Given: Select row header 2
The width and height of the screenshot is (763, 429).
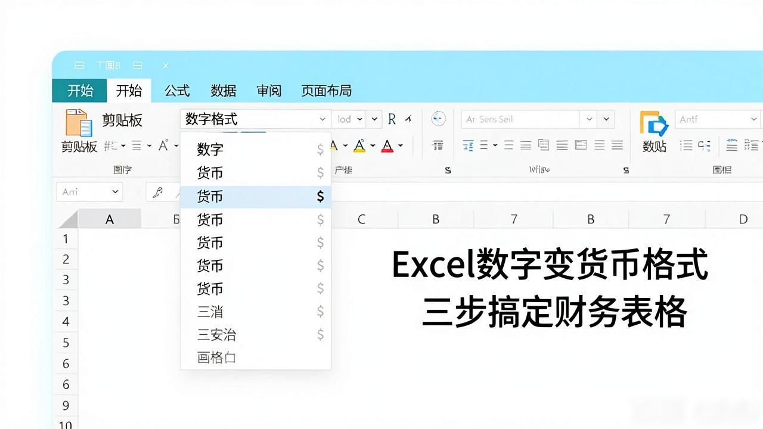Looking at the screenshot, I should 66,259.
